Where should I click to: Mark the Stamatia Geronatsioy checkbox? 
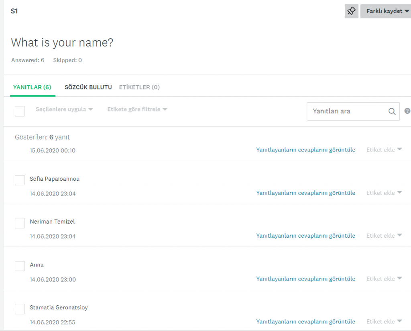pyautogui.click(x=20, y=309)
